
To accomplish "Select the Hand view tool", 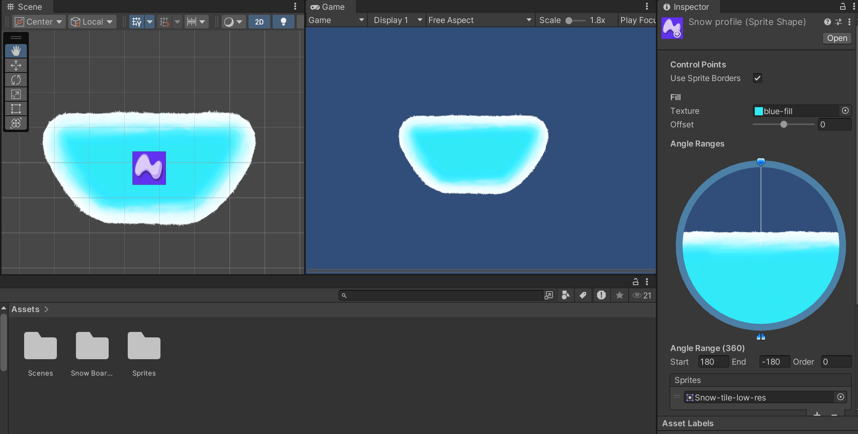I will point(16,51).
